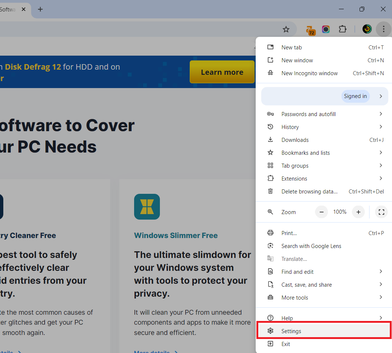
Task: Click the colorful camera lens extension icon
Action: pyautogui.click(x=326, y=29)
